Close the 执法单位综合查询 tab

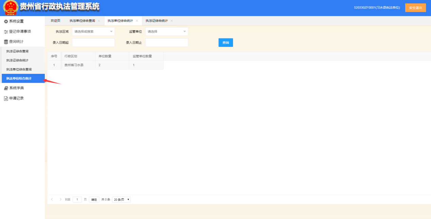coord(99,21)
